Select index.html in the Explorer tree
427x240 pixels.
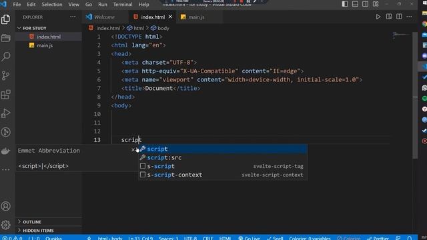click(x=49, y=37)
